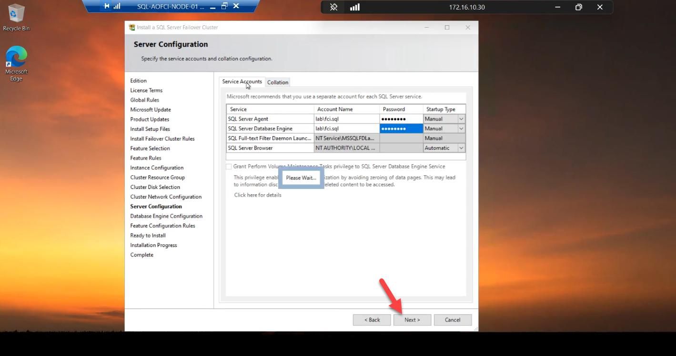Screen dimensions: 676x356
Task: Click SQL Server Database Engine password field
Action: (401, 129)
